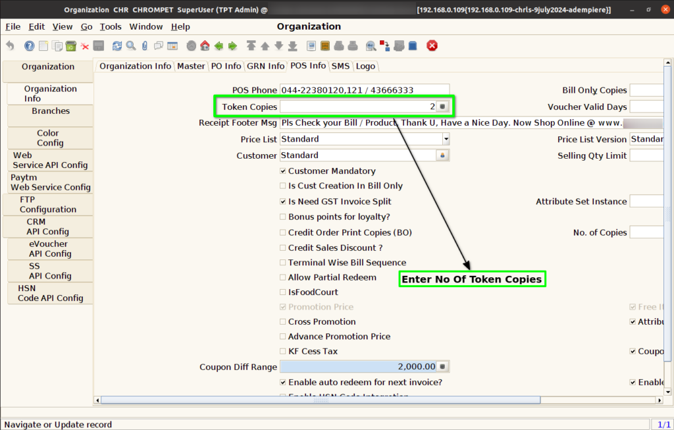Go to menu with the red house icon
The height and width of the screenshot is (430, 674).
tap(205, 45)
